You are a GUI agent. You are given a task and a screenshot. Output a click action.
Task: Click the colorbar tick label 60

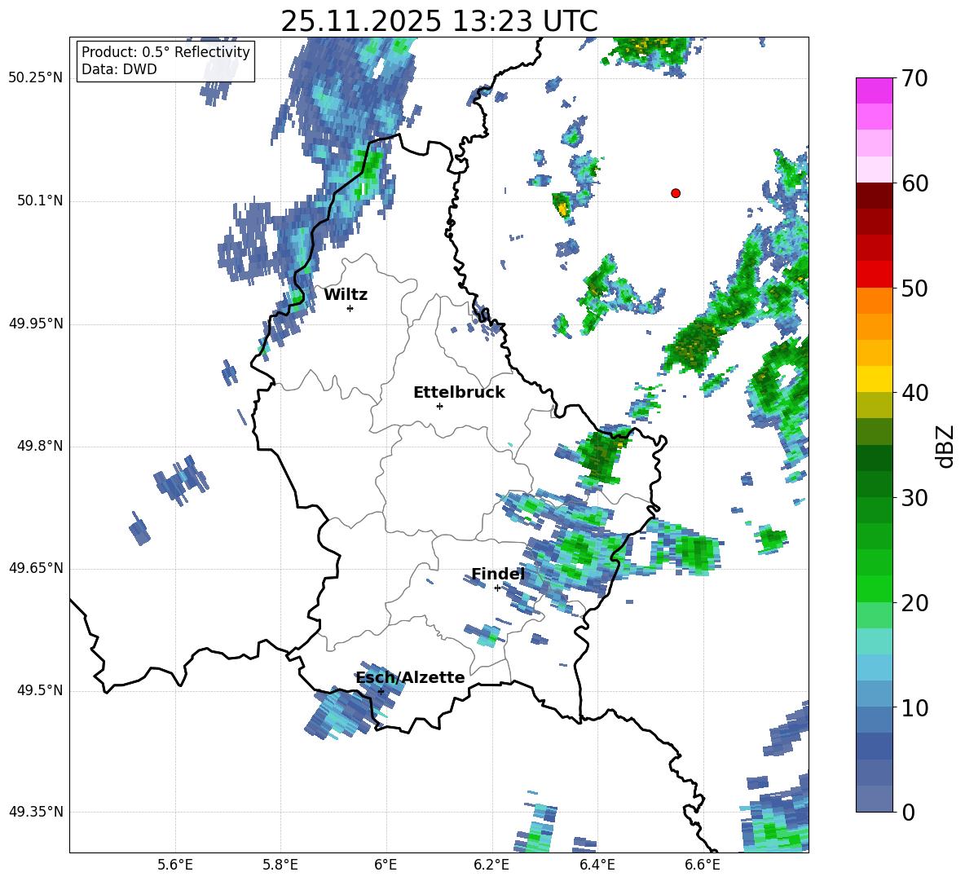coord(914,183)
